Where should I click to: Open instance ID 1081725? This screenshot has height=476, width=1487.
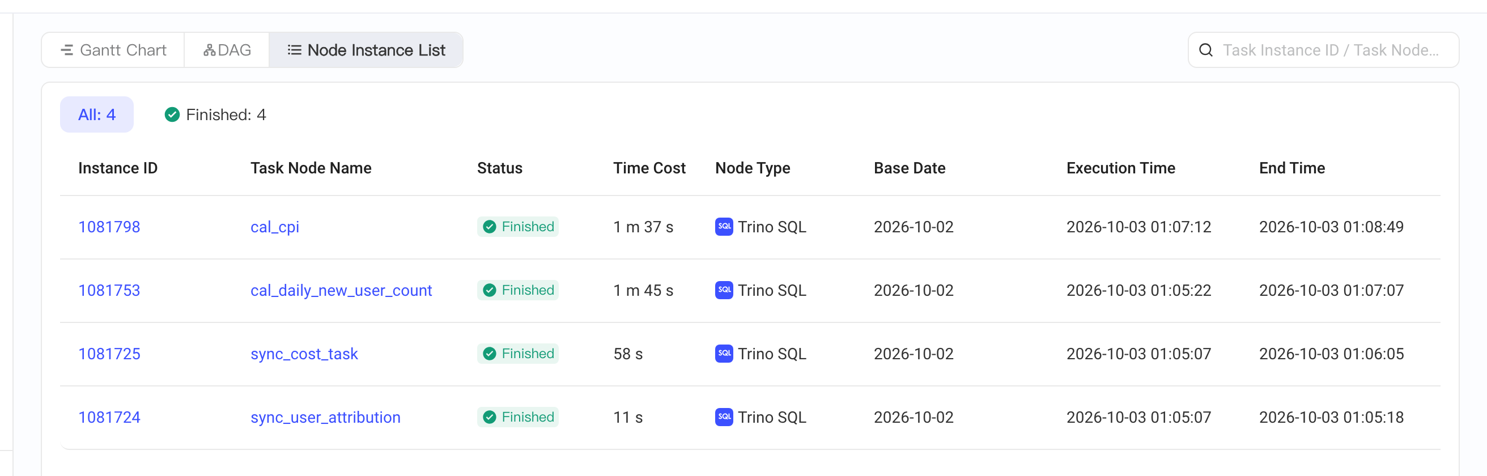coord(109,354)
